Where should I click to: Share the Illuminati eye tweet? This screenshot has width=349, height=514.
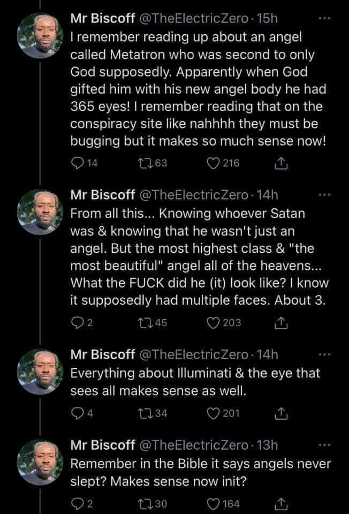pos(280,412)
